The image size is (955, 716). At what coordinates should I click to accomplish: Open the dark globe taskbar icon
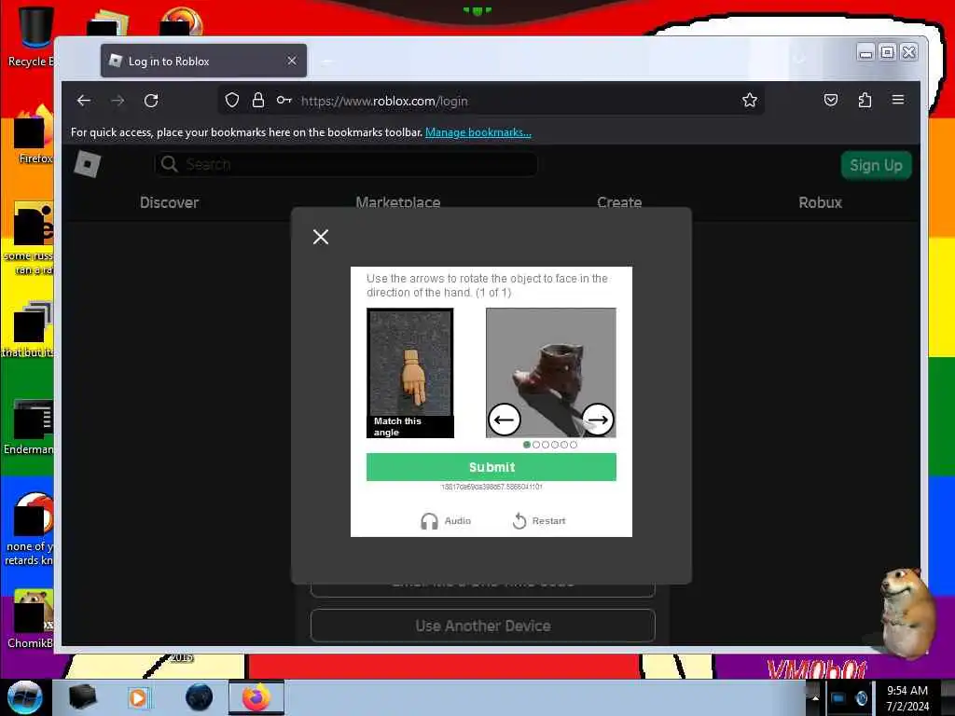[199, 697]
